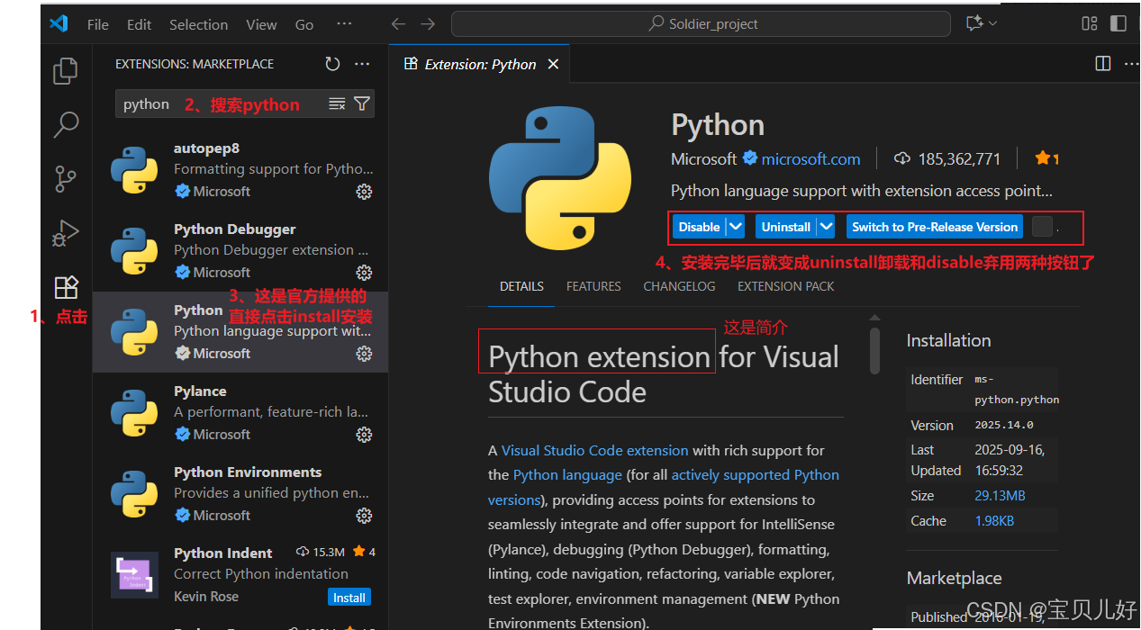The height and width of the screenshot is (630, 1141).
Task: Switch to the CHANGELOG tab
Action: [679, 286]
